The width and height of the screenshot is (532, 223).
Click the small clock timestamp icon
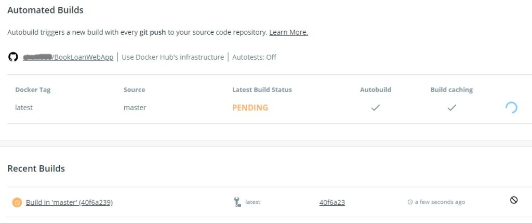pos(410,202)
